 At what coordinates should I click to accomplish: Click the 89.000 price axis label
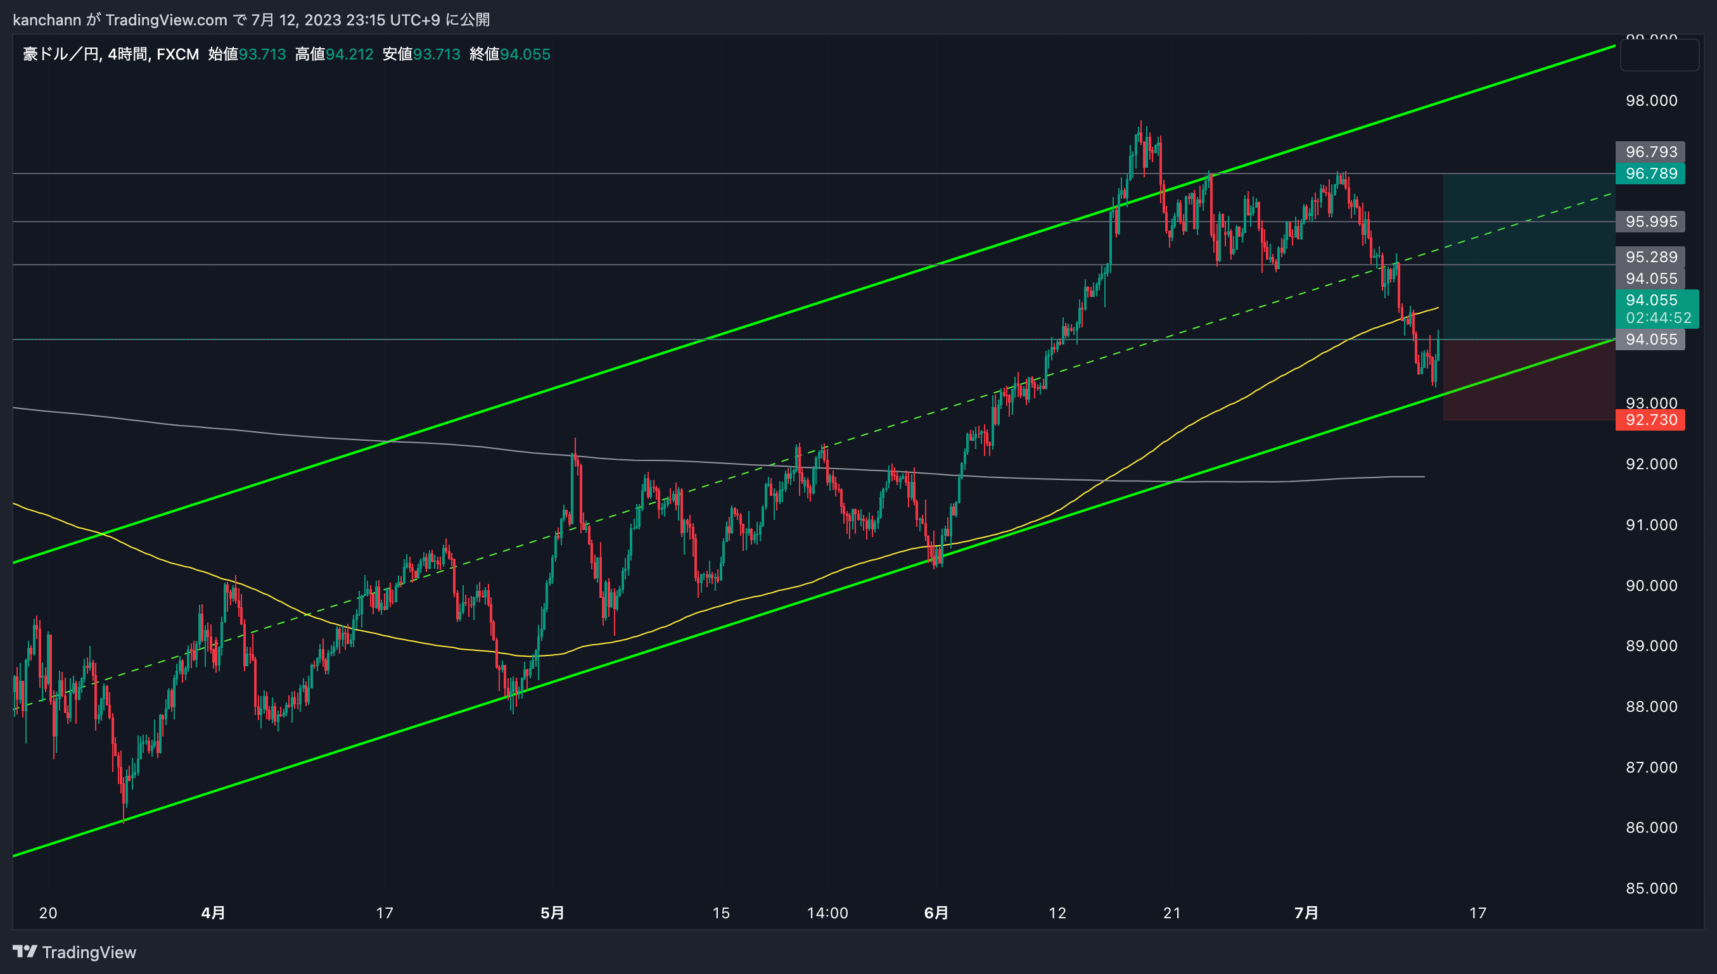pyautogui.click(x=1652, y=646)
